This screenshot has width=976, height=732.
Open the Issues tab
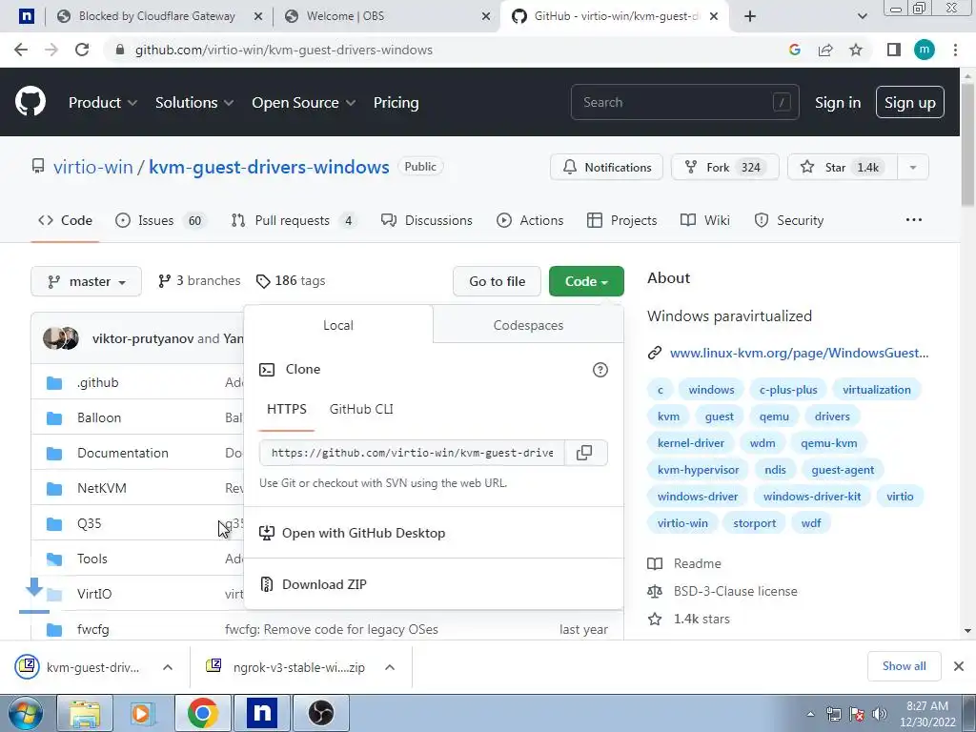coord(160,220)
